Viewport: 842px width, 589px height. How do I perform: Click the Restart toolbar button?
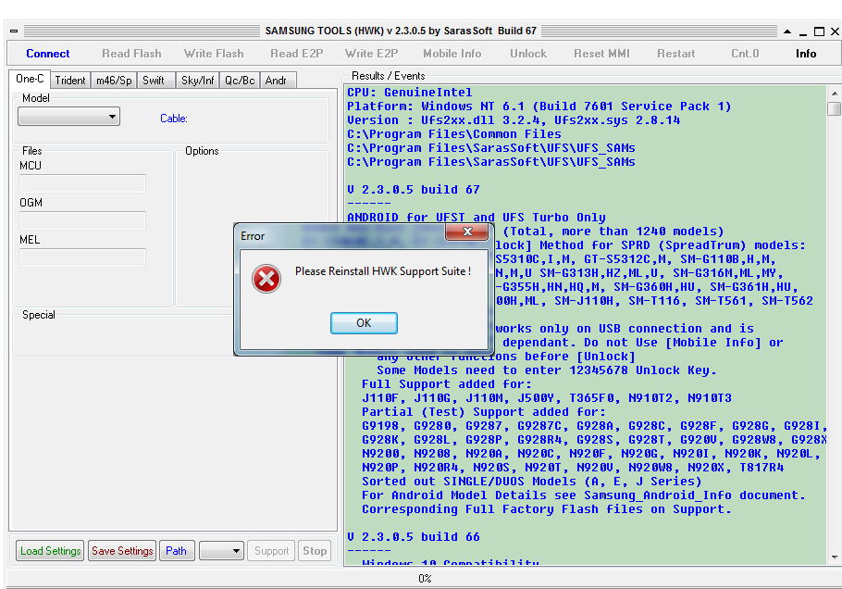676,54
